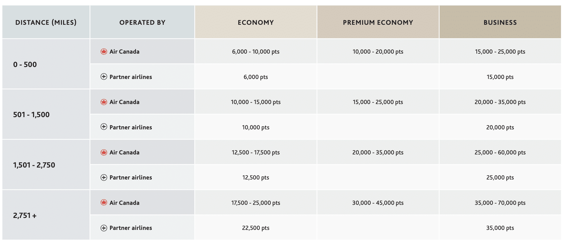Click the 501 - 1,500 distance cell
Image resolution: width=566 pixels, height=243 pixels.
pos(31,115)
